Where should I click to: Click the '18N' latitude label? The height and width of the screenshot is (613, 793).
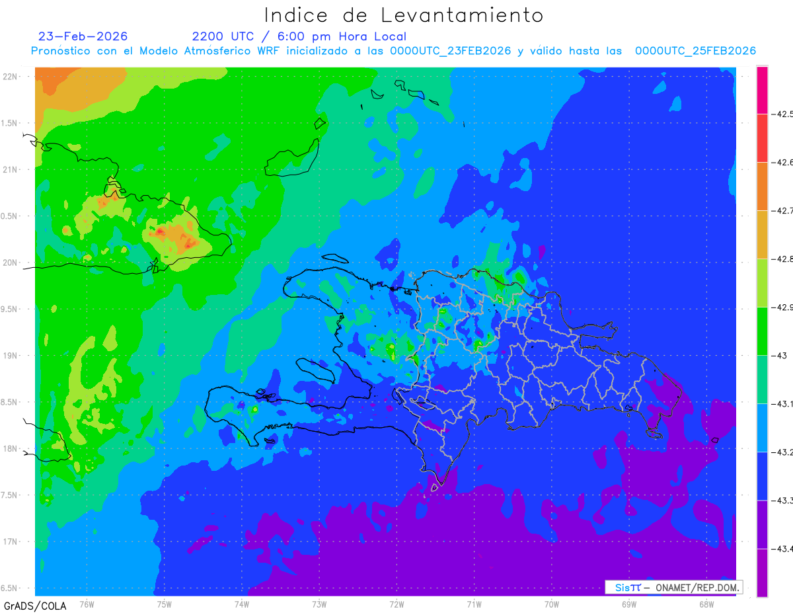[x=10, y=448]
